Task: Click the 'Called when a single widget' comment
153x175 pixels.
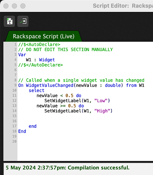Action: 81,80
